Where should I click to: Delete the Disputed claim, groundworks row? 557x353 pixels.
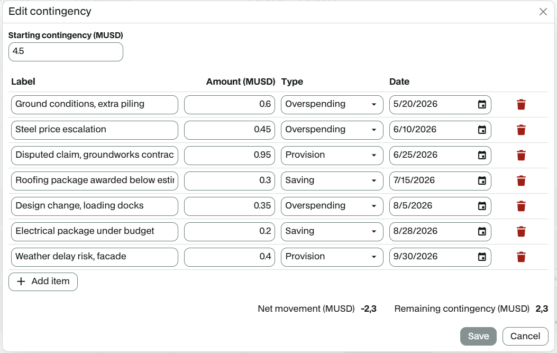pos(521,156)
